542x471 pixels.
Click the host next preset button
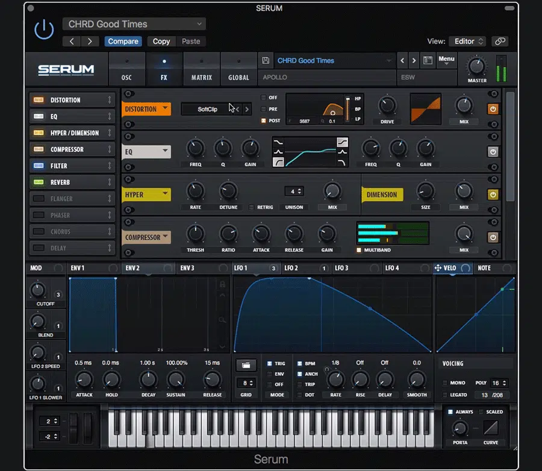pyautogui.click(x=90, y=41)
